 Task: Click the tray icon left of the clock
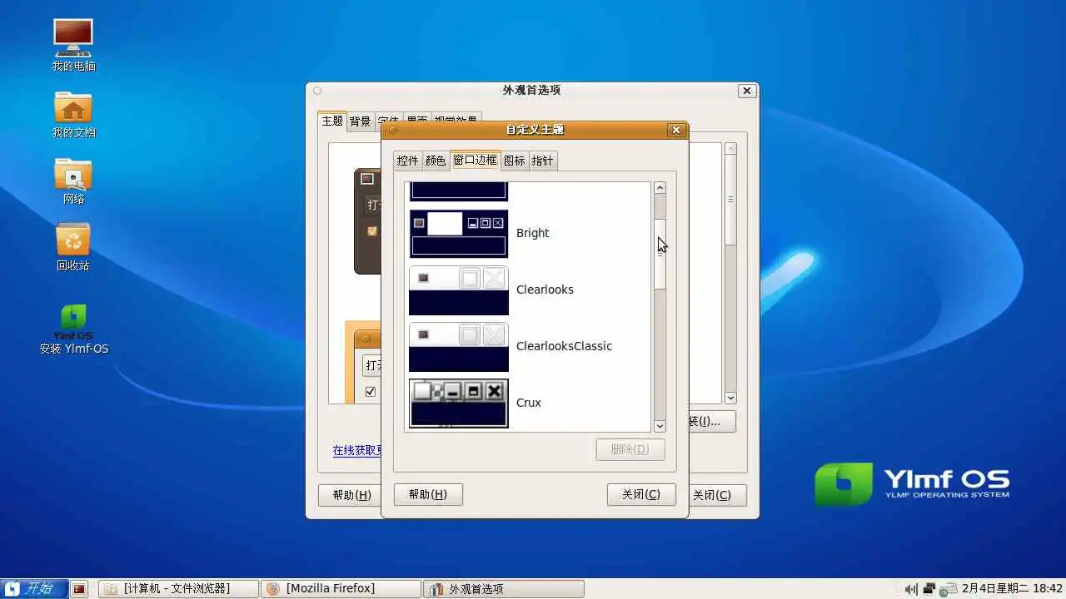[x=948, y=589]
